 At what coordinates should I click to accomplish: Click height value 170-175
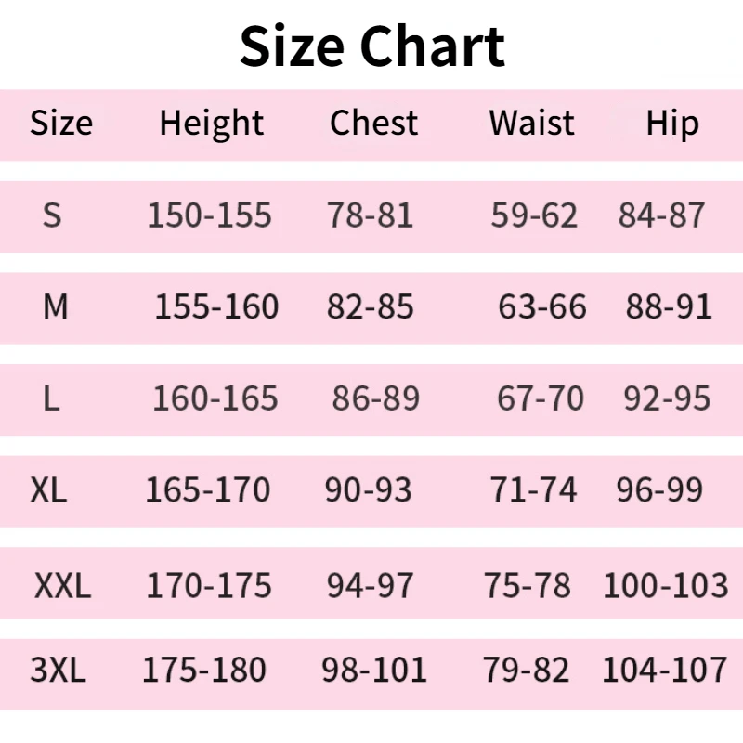[209, 586]
